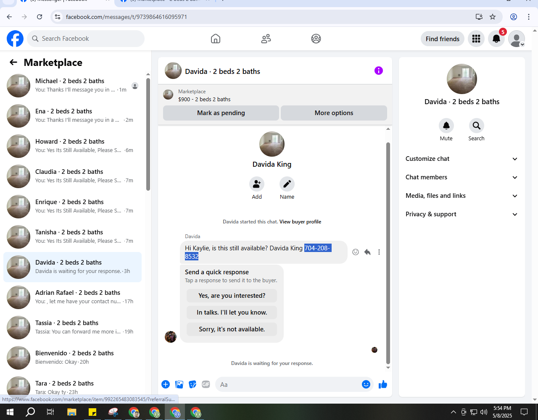Click Add people icon under Davida King

tap(257, 184)
